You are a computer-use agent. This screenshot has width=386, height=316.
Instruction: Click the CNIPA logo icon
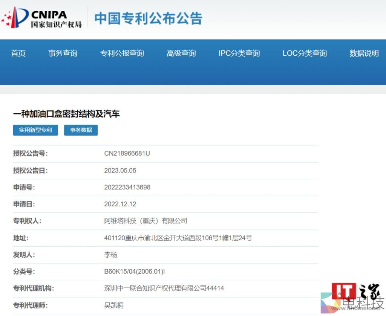click(41, 18)
